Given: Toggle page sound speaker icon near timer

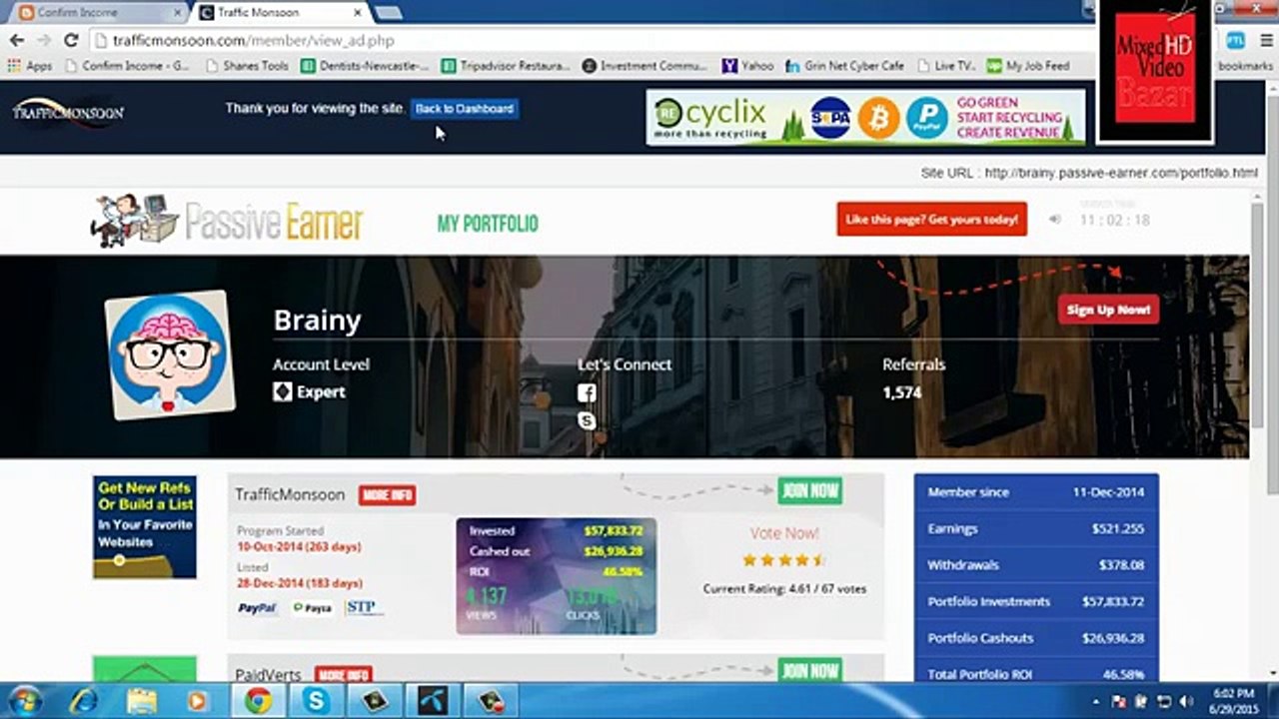Looking at the screenshot, I should (1054, 220).
